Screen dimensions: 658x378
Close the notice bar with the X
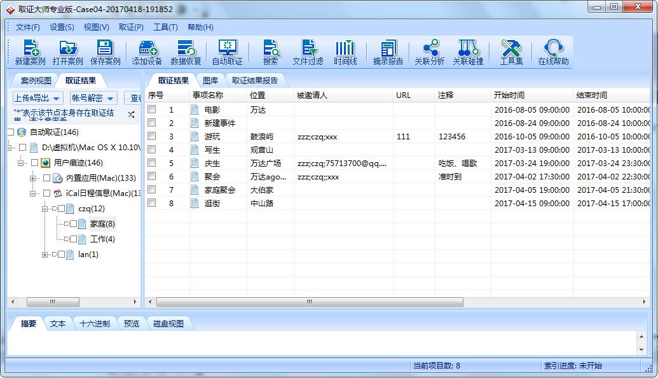(x=131, y=115)
